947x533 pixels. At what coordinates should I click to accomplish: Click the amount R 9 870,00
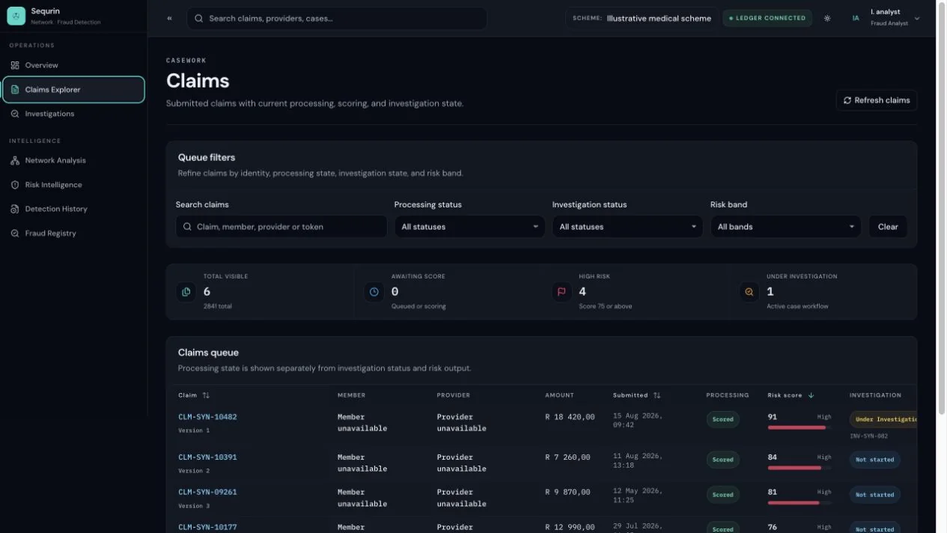tap(567, 493)
